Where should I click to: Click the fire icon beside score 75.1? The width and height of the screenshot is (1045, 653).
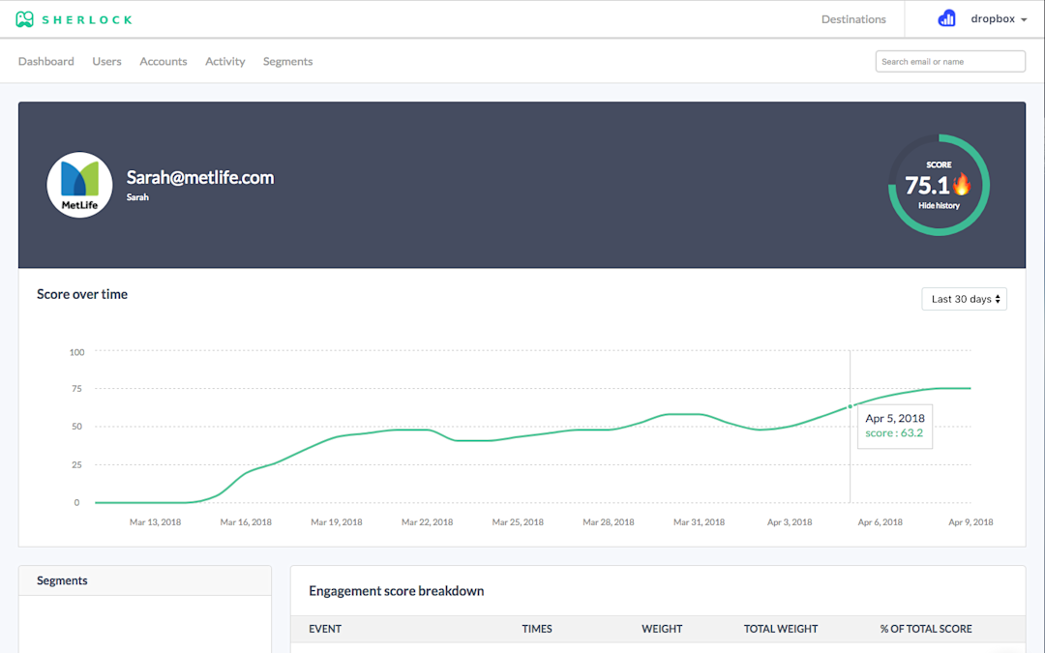(x=961, y=184)
